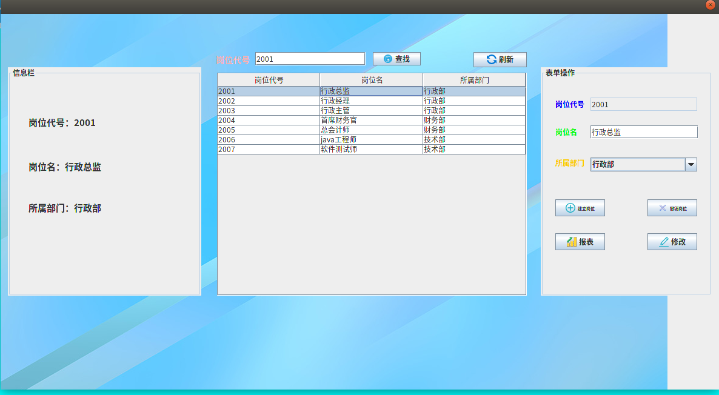Click the 撤销岗位 delete button
The image size is (719, 395).
[672, 208]
